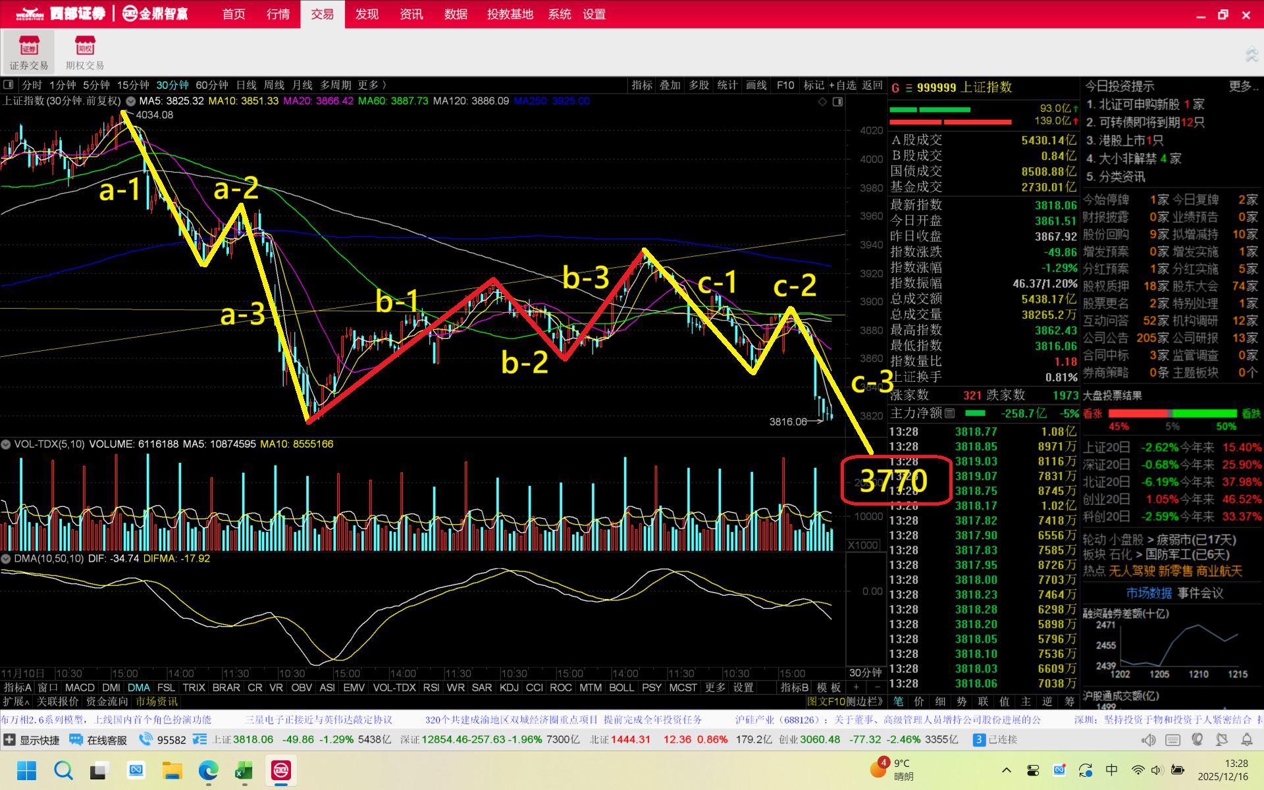Viewport: 1264px width, 790px height.
Task: Click the 显示快捷 plus icon
Action: click(x=9, y=739)
